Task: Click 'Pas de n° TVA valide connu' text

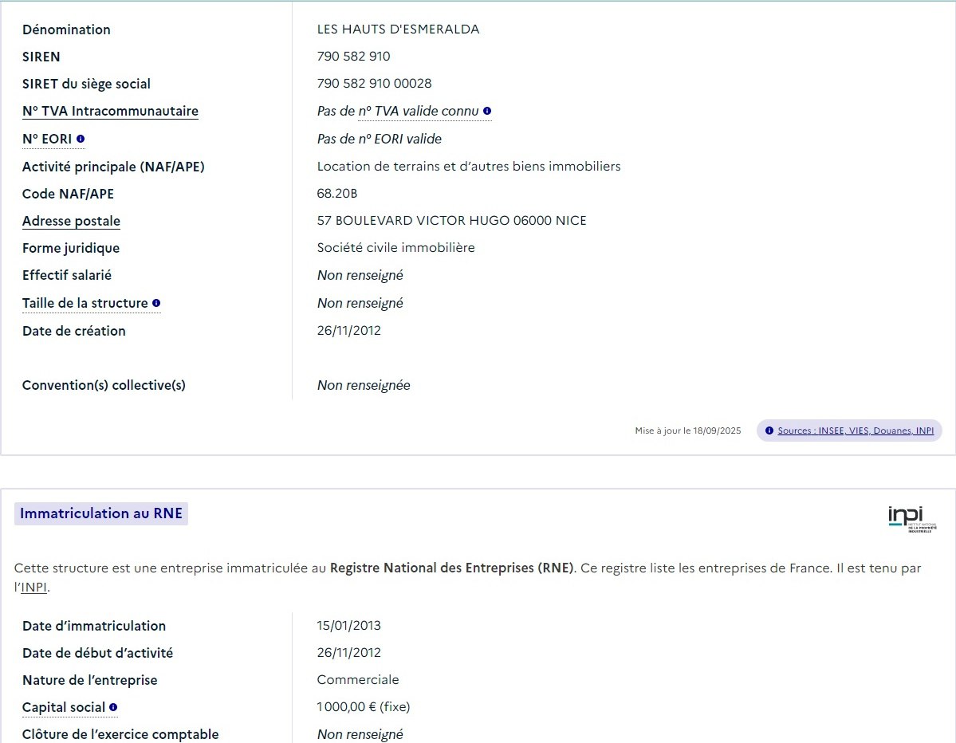Action: click(x=397, y=112)
